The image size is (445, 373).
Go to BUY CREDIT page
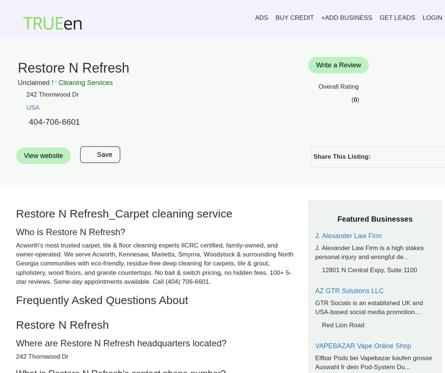pos(294,18)
